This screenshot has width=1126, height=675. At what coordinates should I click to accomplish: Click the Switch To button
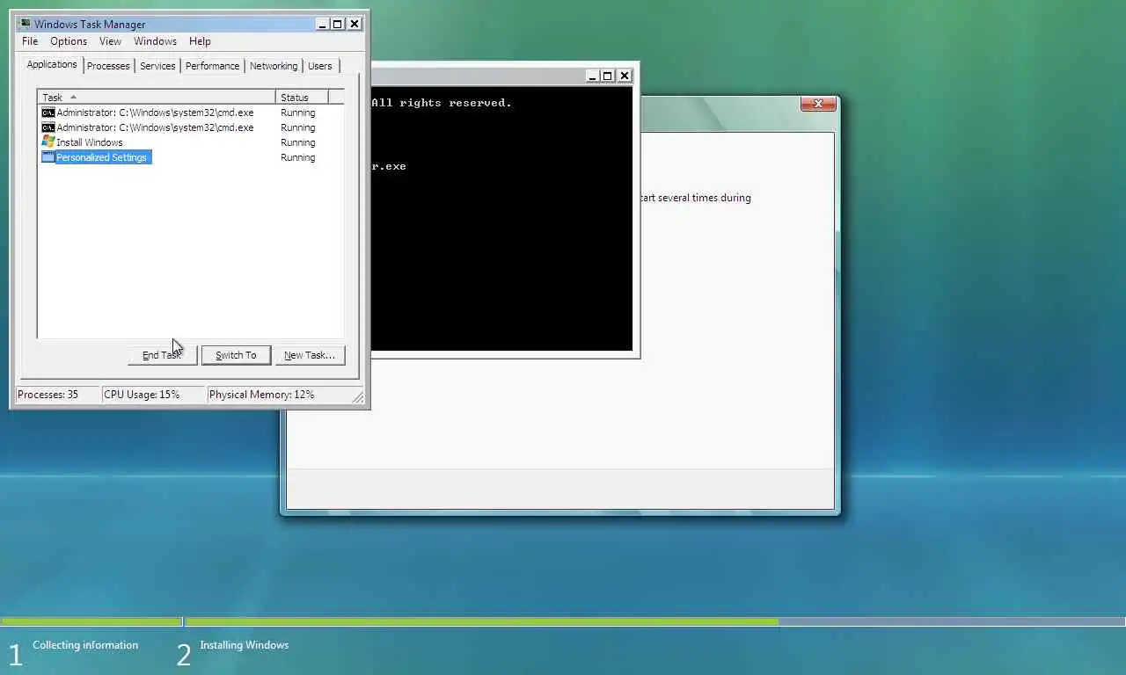(236, 355)
